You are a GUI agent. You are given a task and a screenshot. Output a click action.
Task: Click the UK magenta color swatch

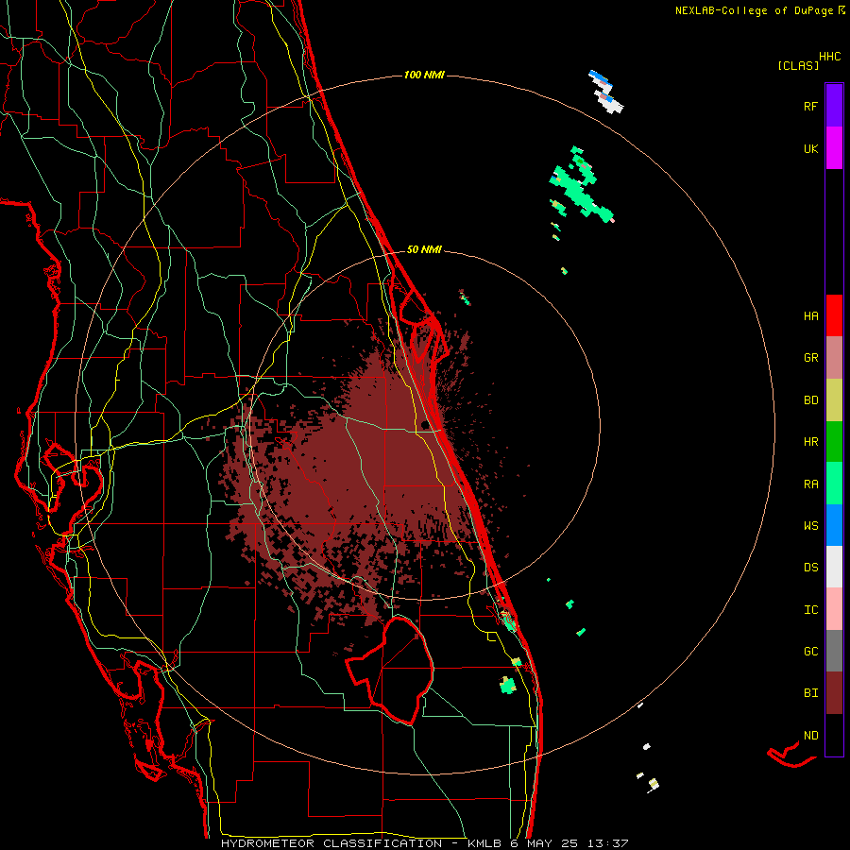tap(834, 147)
